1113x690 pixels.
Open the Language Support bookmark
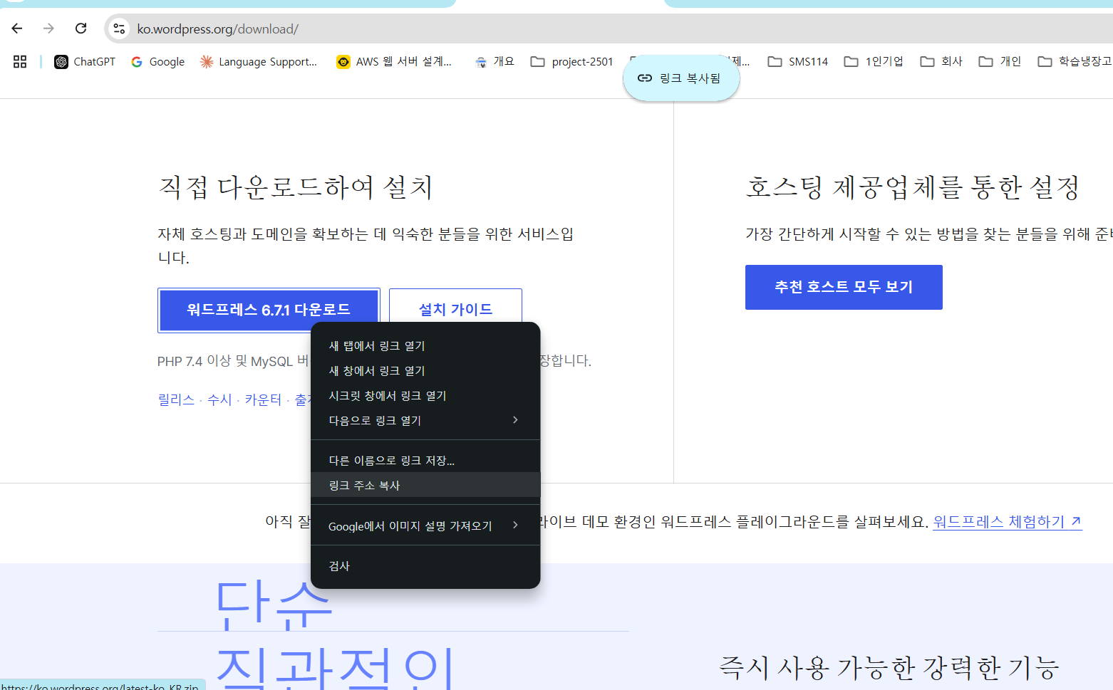(x=259, y=62)
